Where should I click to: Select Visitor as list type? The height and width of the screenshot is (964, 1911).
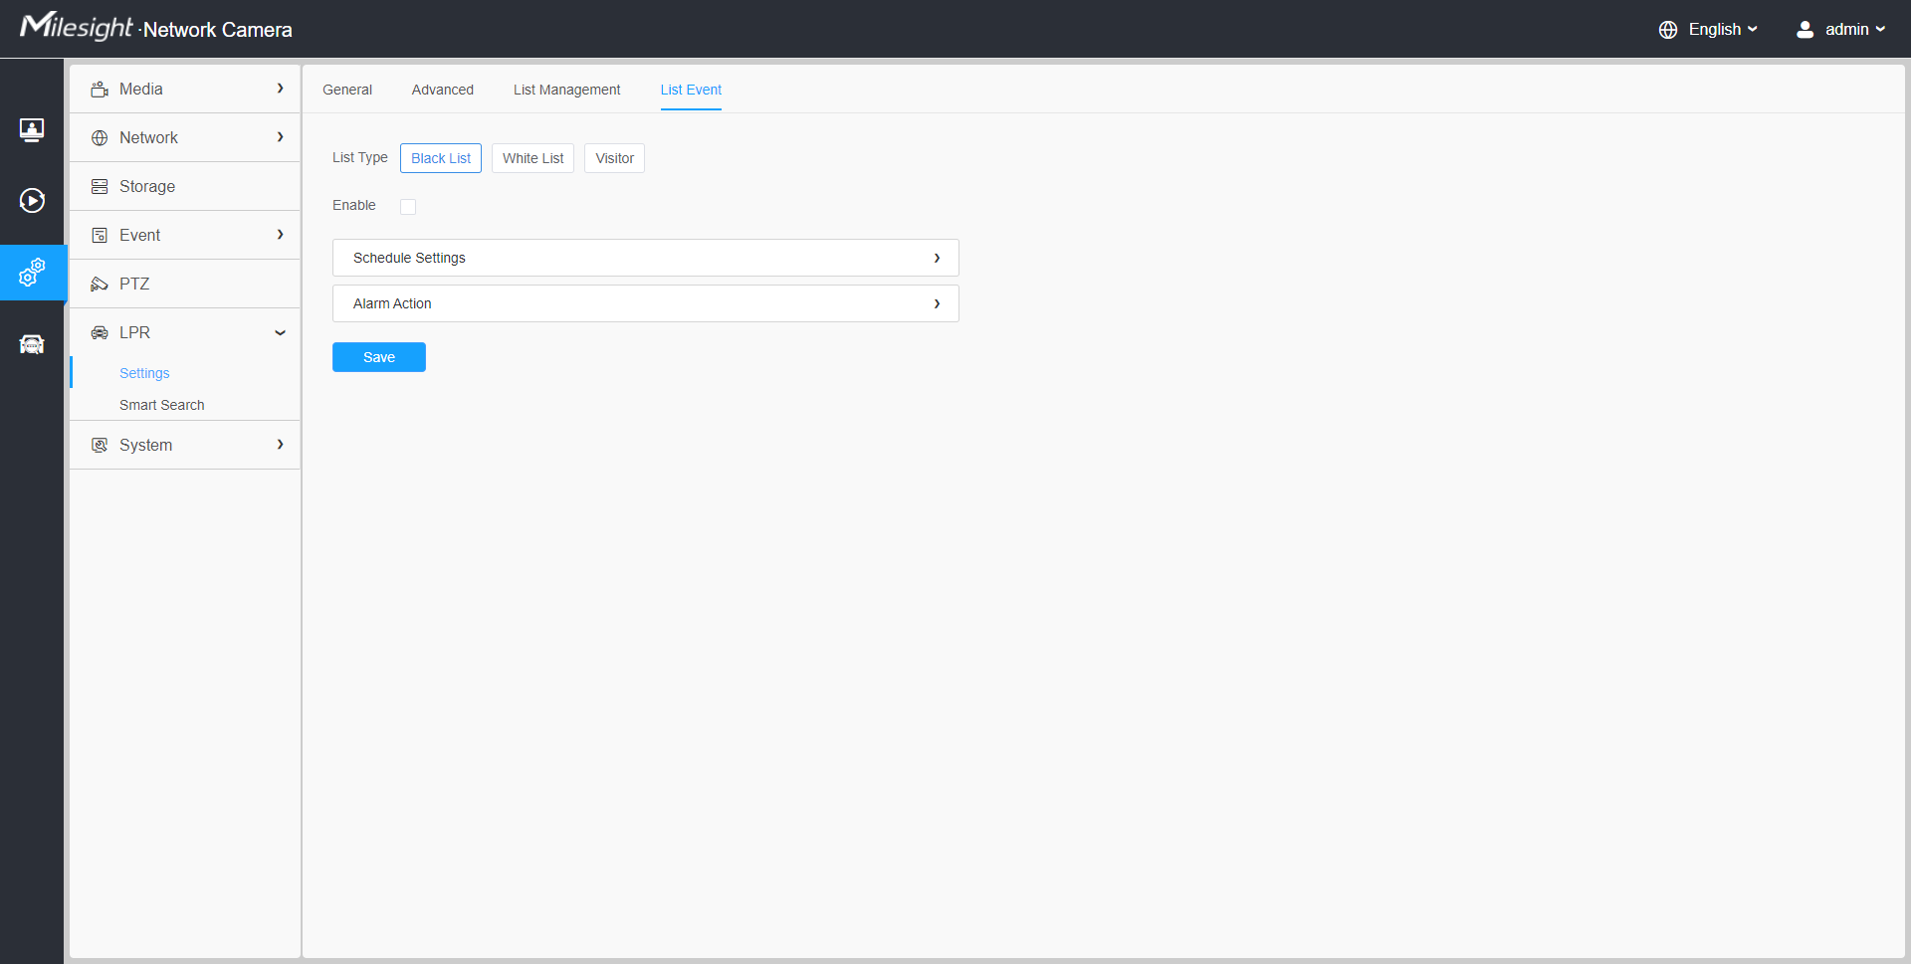click(614, 158)
